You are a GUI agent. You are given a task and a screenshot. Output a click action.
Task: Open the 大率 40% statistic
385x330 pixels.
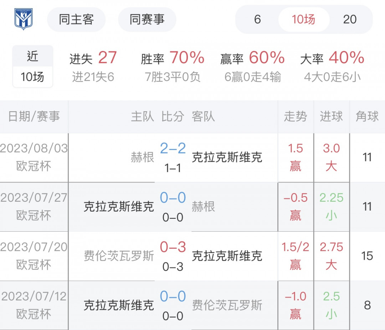(x=332, y=66)
